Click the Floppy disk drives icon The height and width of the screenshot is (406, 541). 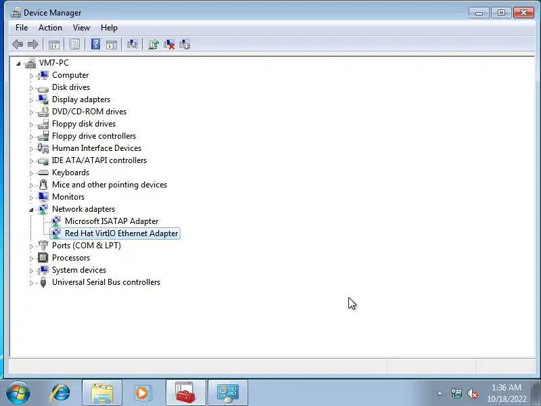click(43, 124)
